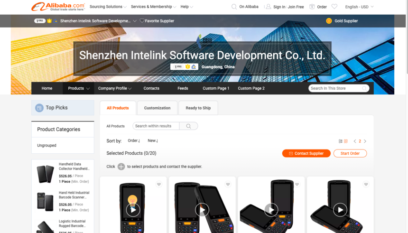Play the first product video

pyautogui.click(x=133, y=210)
